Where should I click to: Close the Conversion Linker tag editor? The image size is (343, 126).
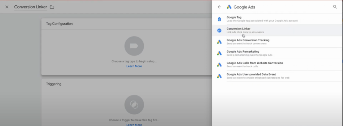7,7
